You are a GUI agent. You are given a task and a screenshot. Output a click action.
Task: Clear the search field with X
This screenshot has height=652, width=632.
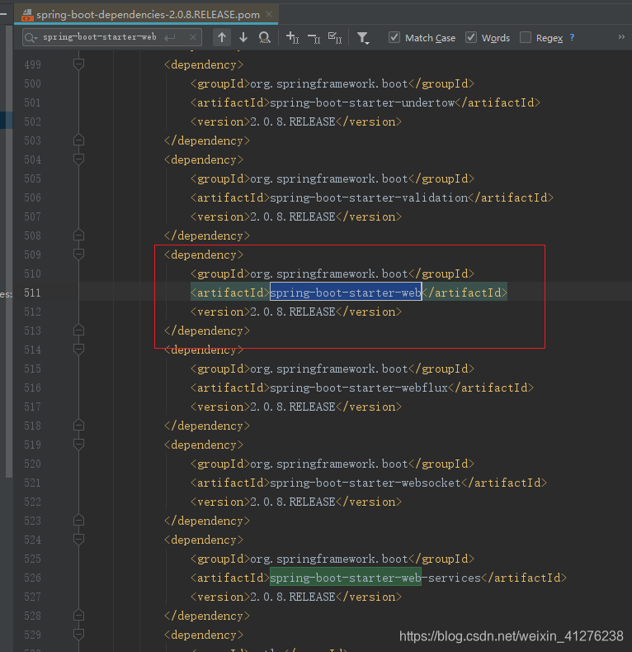tap(193, 37)
